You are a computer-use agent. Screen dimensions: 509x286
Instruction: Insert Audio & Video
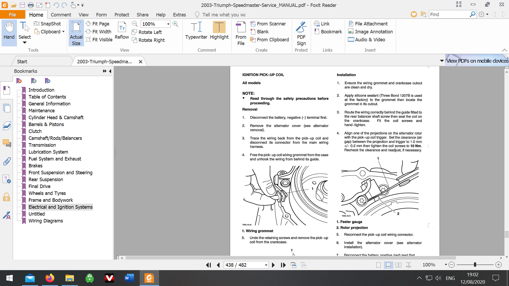[x=367, y=39]
